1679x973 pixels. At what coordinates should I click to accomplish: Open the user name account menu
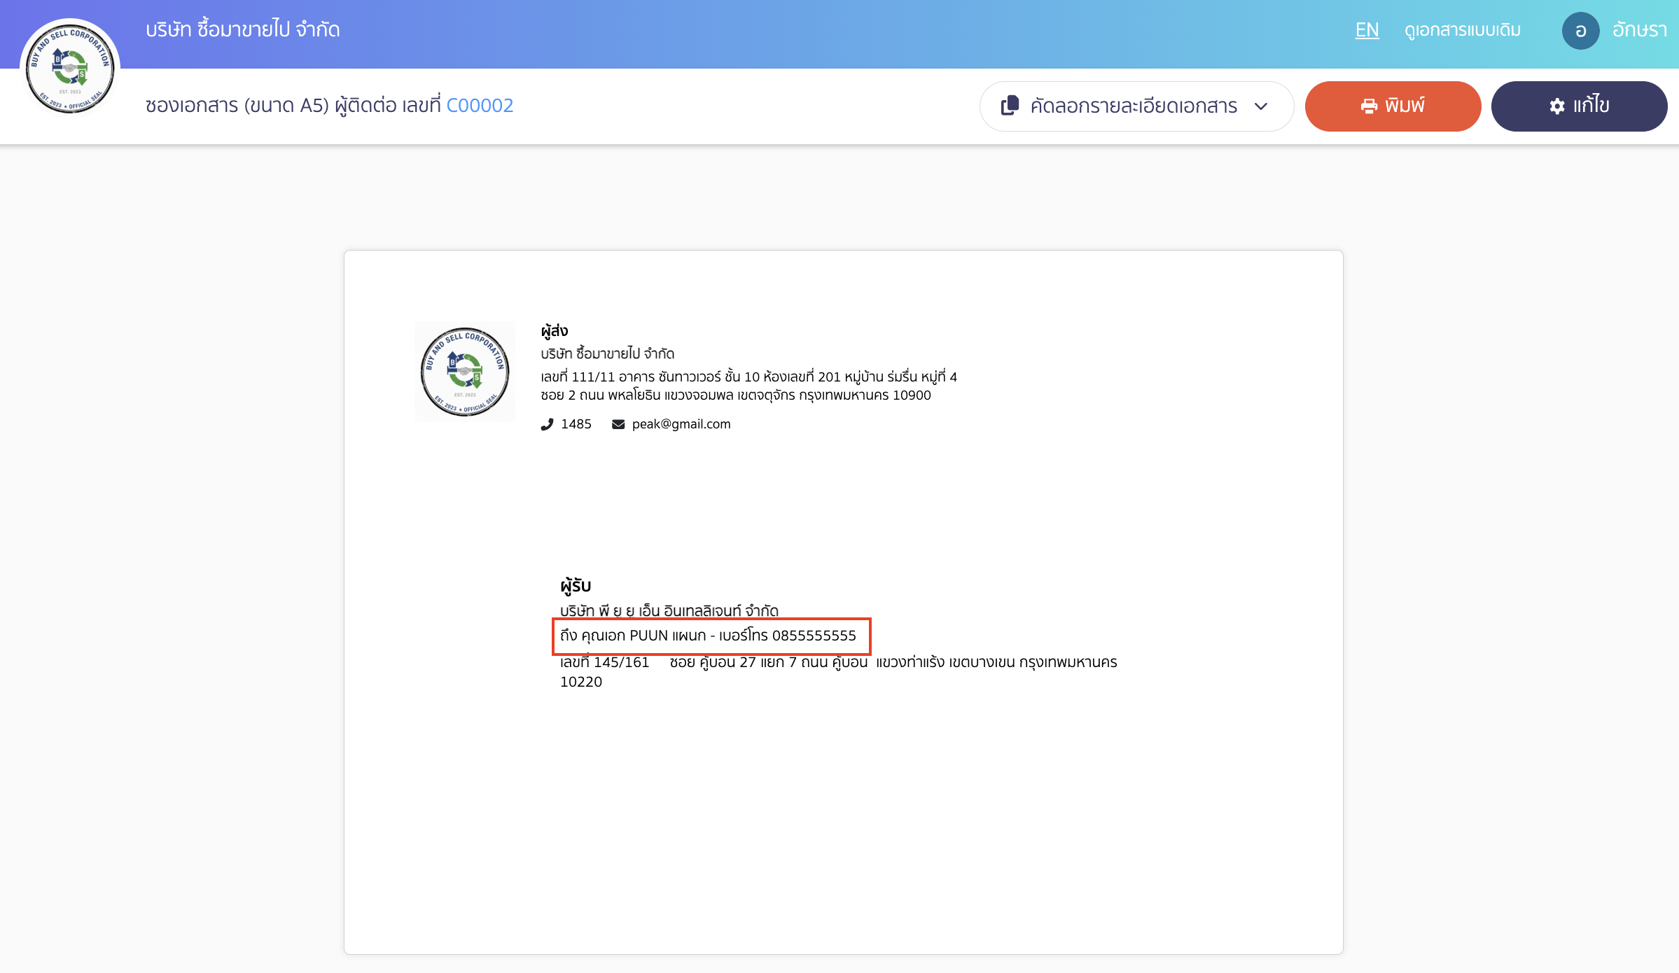[1639, 30]
